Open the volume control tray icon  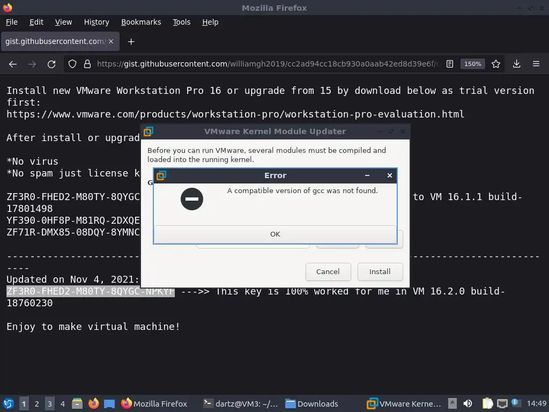tap(468, 403)
